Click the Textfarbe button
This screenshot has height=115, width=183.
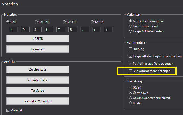pyautogui.click(x=38, y=90)
